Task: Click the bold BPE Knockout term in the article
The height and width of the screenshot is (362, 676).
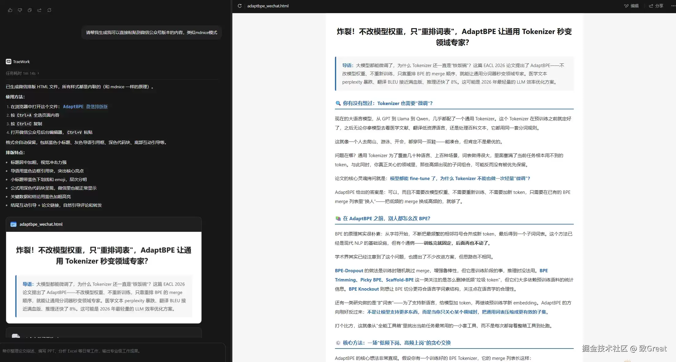Action: [364, 289]
